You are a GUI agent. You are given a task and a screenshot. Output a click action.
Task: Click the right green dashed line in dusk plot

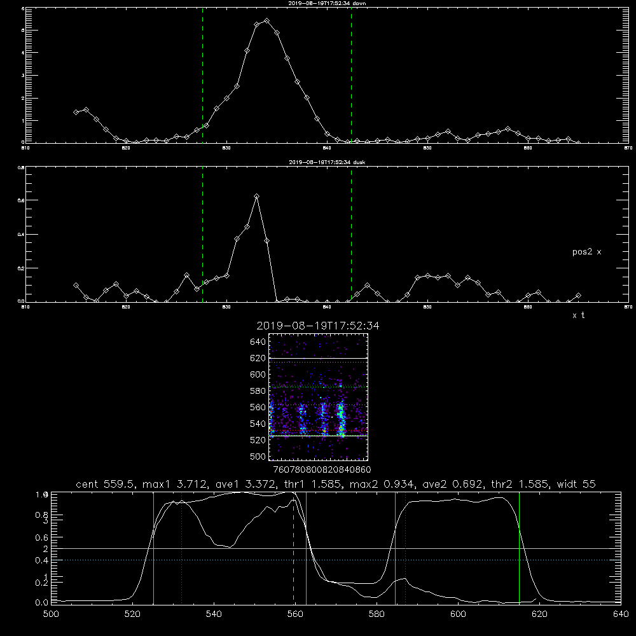pyautogui.click(x=351, y=234)
